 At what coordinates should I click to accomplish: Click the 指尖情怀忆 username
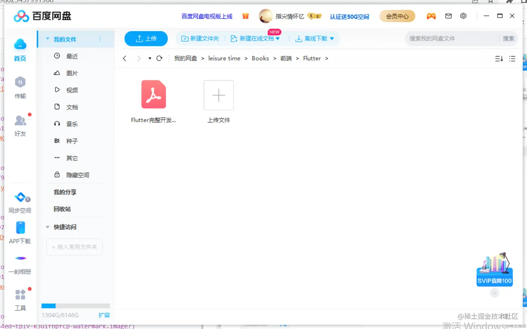290,16
